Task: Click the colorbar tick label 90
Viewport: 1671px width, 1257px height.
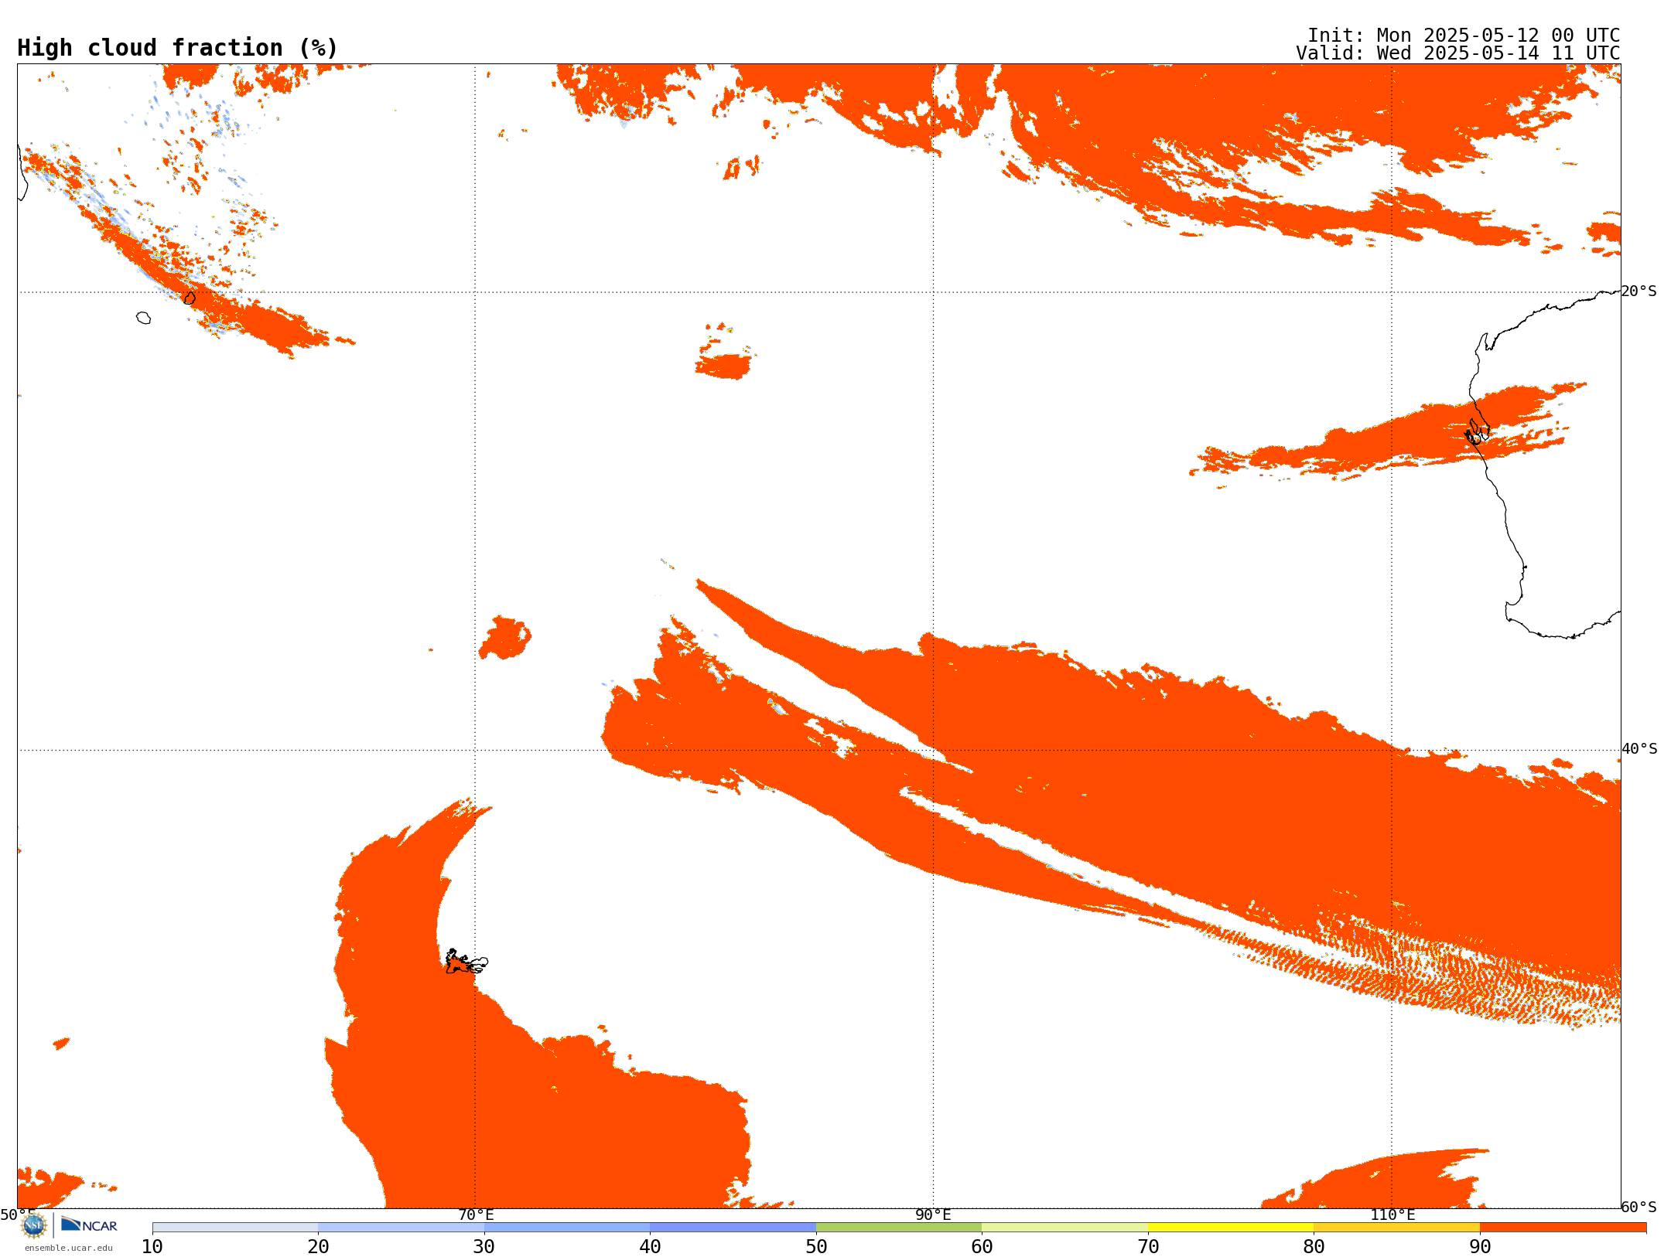Action: [x=1480, y=1247]
